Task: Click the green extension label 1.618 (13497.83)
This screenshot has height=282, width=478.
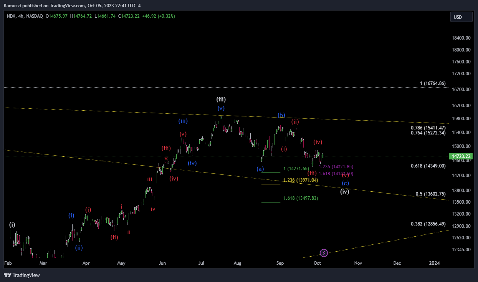Action: coord(301,198)
